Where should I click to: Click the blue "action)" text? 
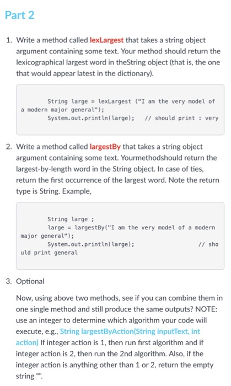27,342
